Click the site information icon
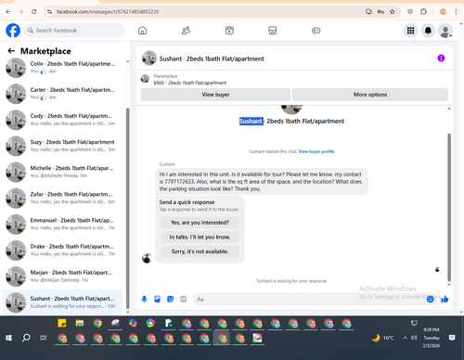This screenshot has height=360, width=464. 49,12
